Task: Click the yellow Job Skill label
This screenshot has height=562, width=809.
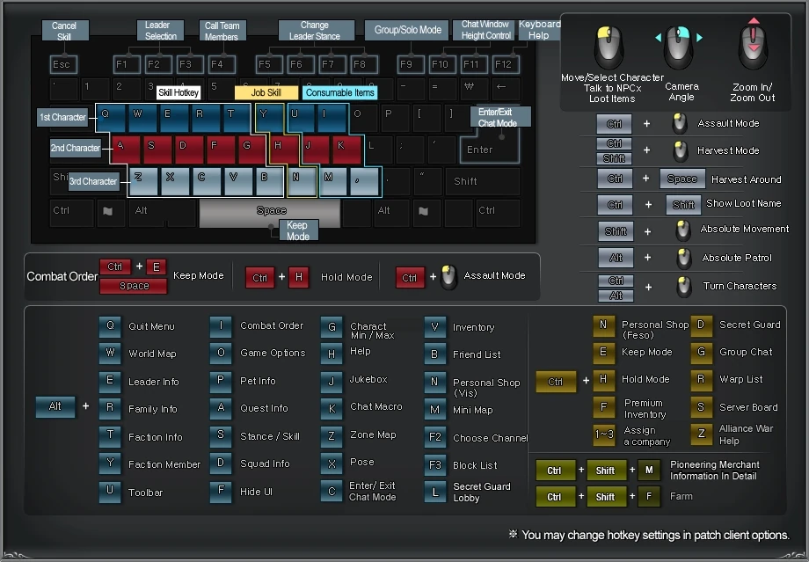Action: tap(266, 92)
